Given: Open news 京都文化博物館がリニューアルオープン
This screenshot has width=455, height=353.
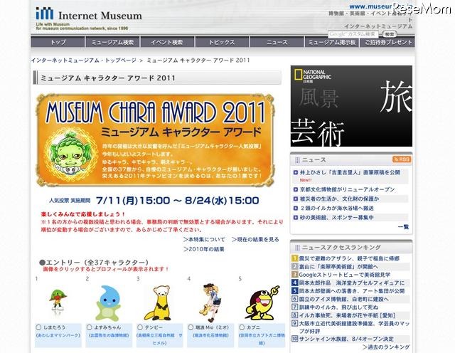Looking at the screenshot, I should pos(347,189).
